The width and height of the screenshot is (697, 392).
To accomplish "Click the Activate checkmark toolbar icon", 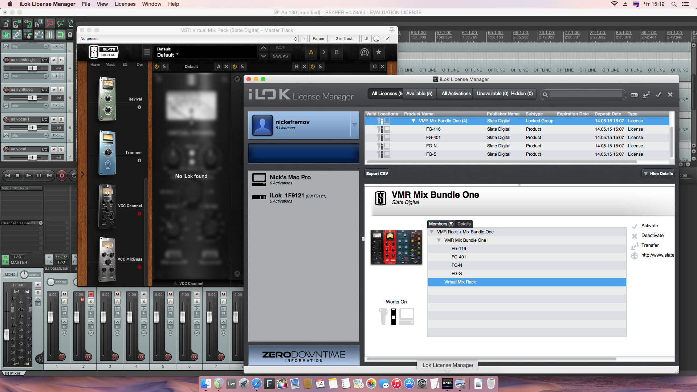I will pos(658,95).
